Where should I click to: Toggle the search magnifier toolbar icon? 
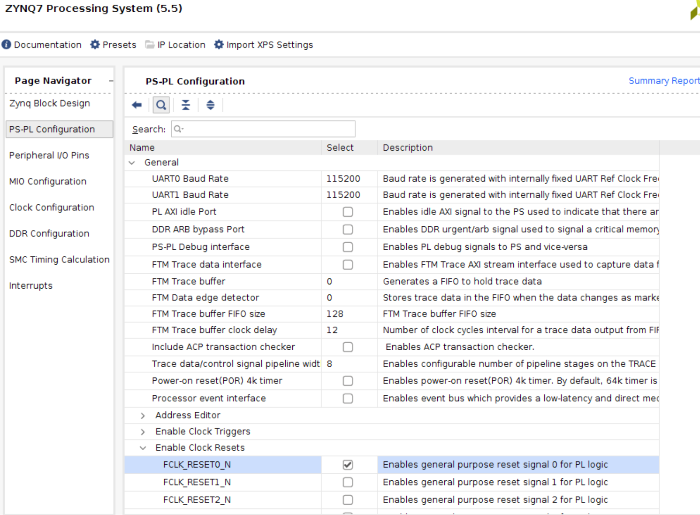(161, 105)
